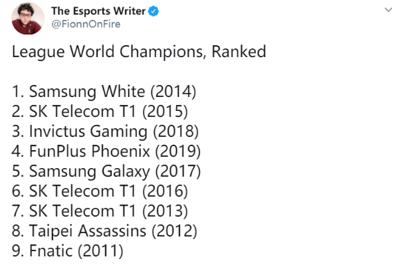Select the SK Telecom T1 (2015) line

[100, 112]
